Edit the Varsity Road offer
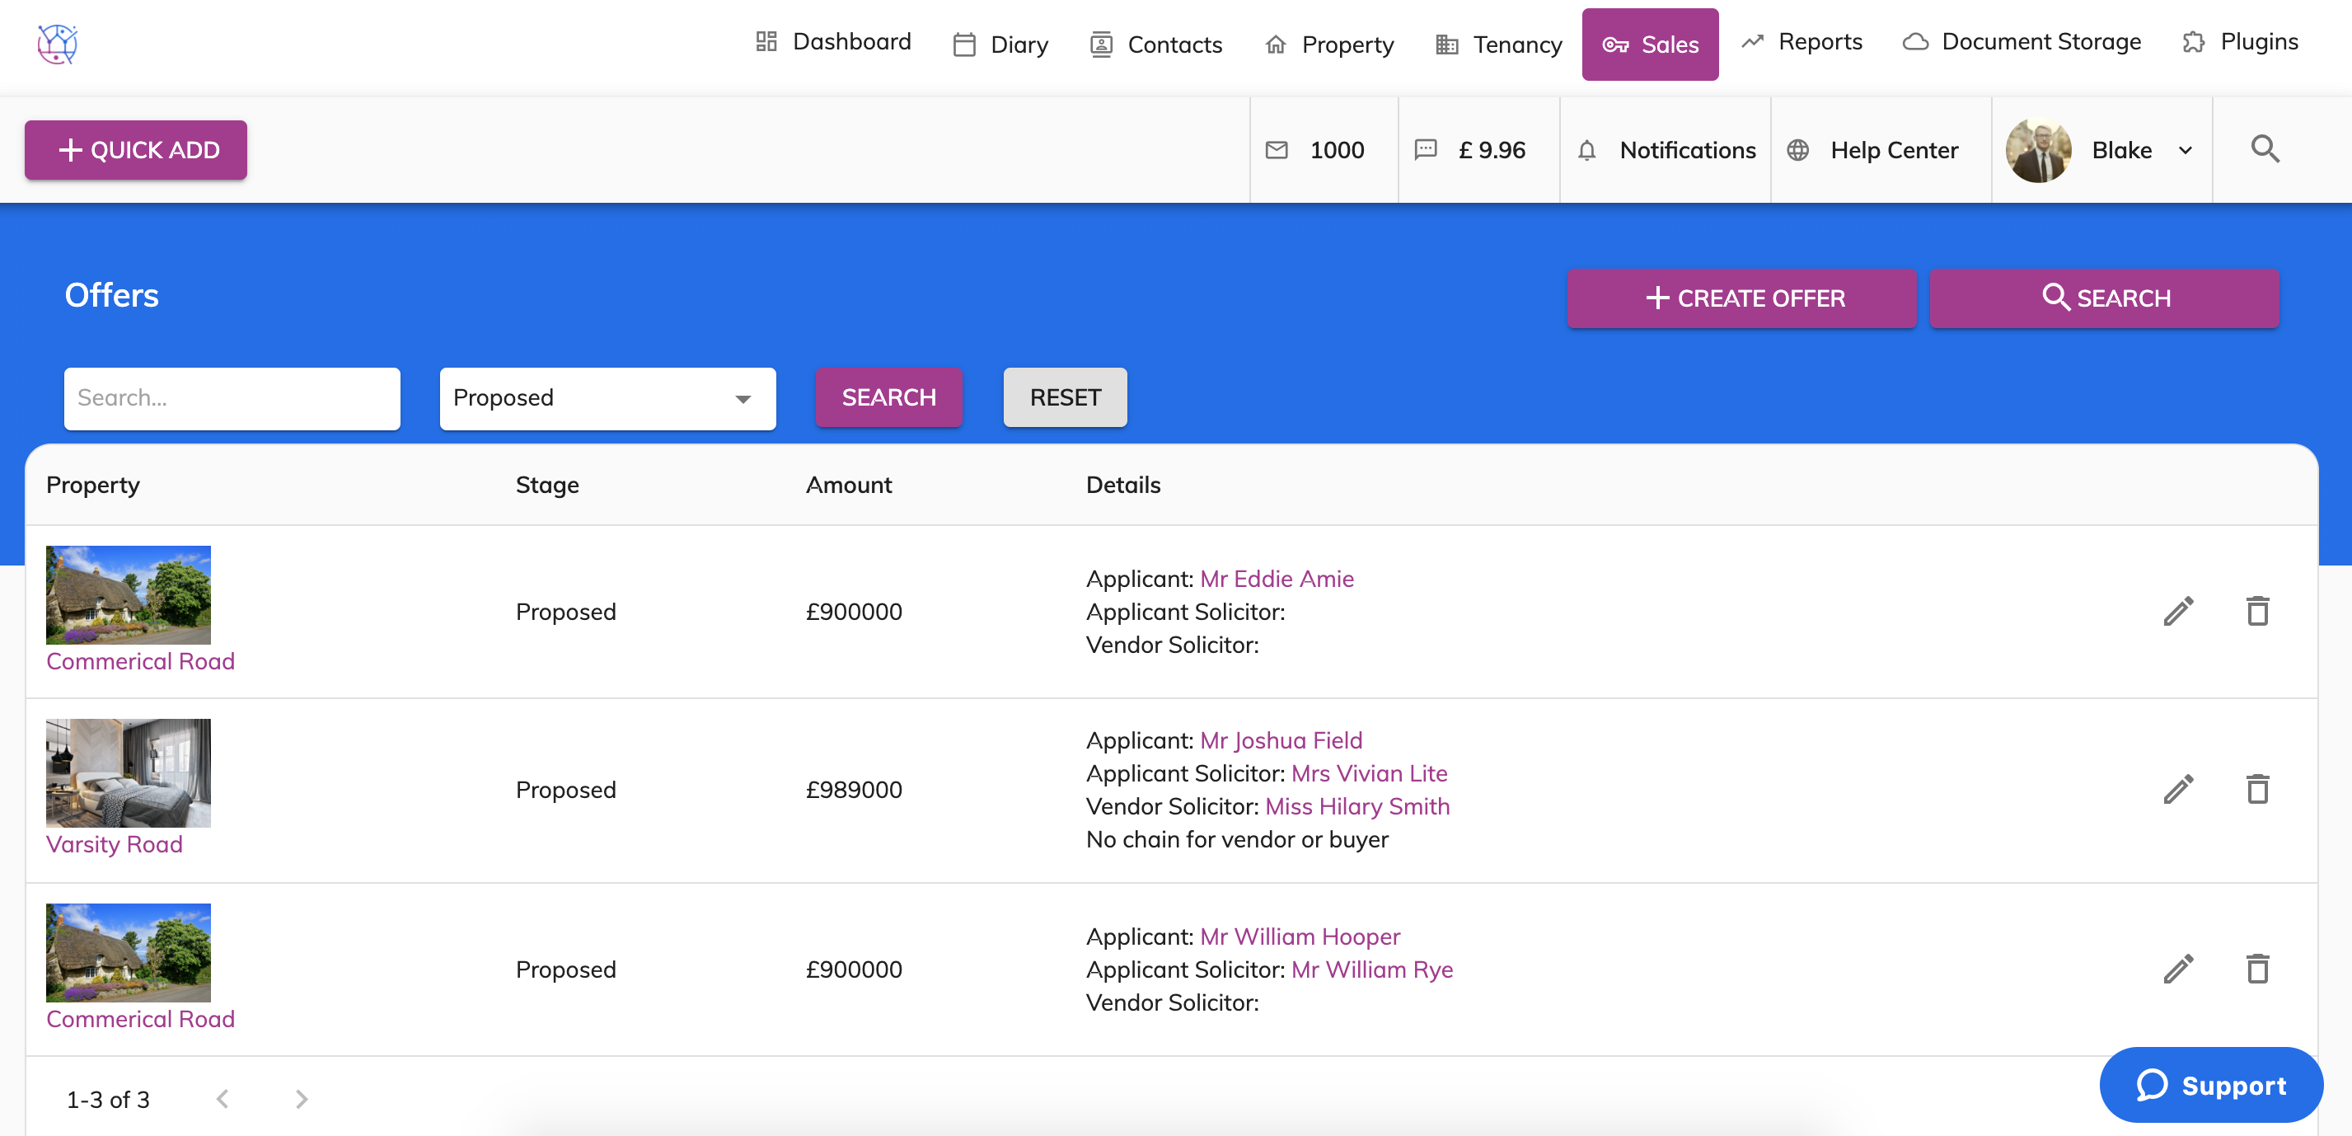2352x1136 pixels. coord(2177,789)
